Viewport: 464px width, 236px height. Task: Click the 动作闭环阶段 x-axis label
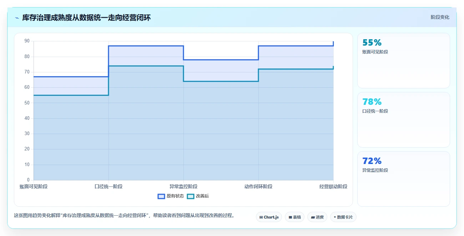[258, 186]
